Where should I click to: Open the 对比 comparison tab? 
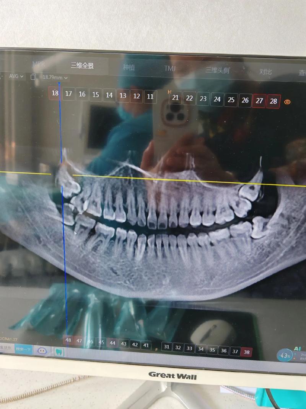[x=265, y=72]
